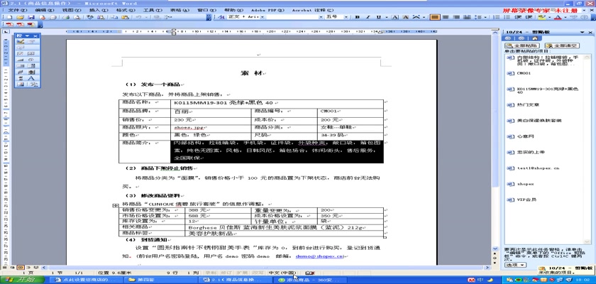The image size is (596, 284).
Task: Expand the line spacing dropdown arrow
Action: click(486, 17)
